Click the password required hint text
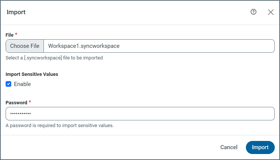The width and height of the screenshot is (280, 160). [x=60, y=126]
